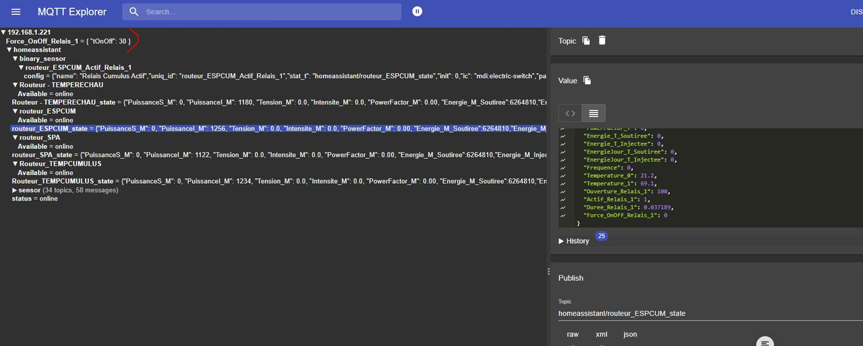863x346 pixels.
Task: Select json payload format
Action: click(x=630, y=335)
